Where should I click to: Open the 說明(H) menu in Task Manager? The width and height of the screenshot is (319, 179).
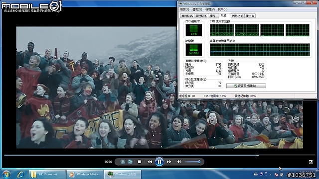223,9
